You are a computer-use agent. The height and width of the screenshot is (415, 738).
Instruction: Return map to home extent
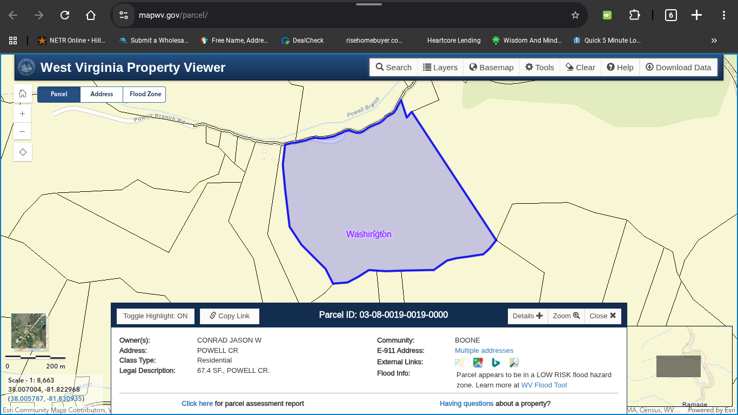(x=22, y=93)
